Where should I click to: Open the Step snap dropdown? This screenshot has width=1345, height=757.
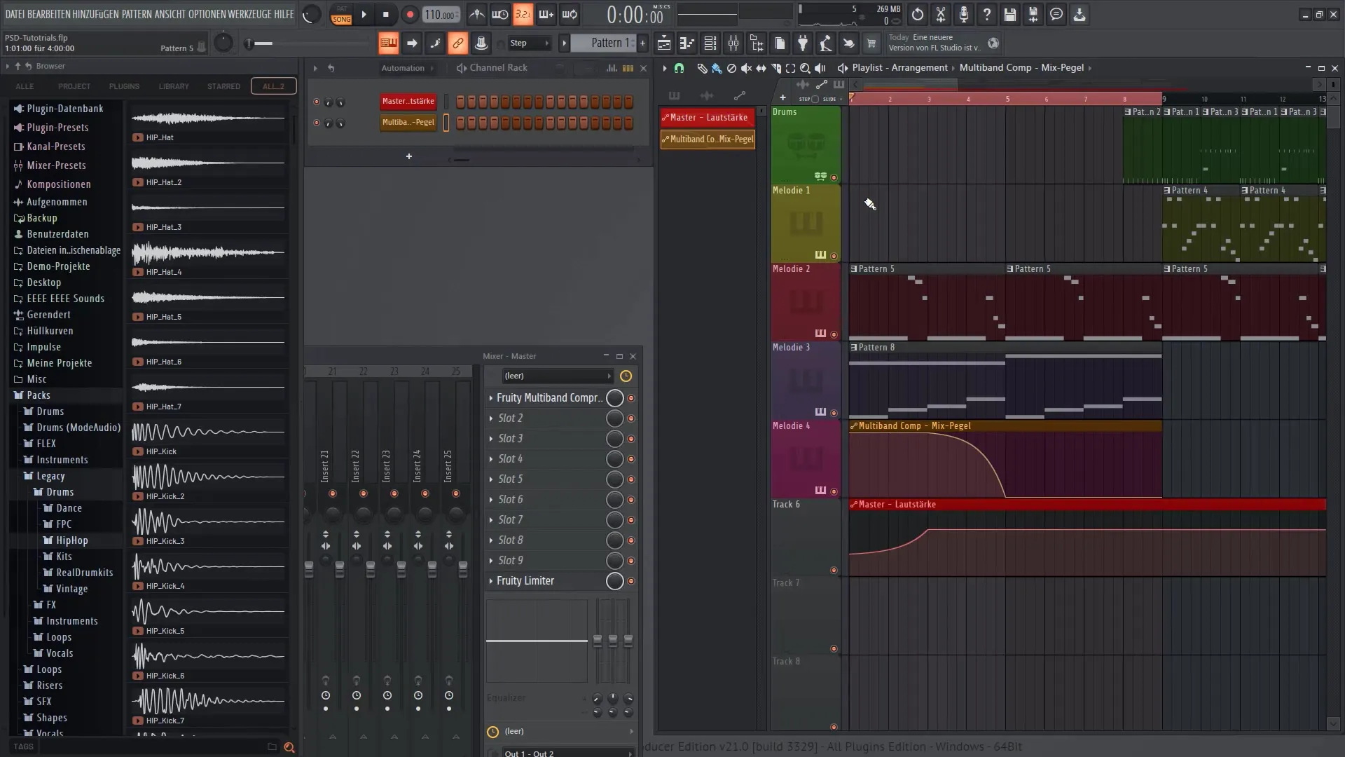click(x=530, y=43)
